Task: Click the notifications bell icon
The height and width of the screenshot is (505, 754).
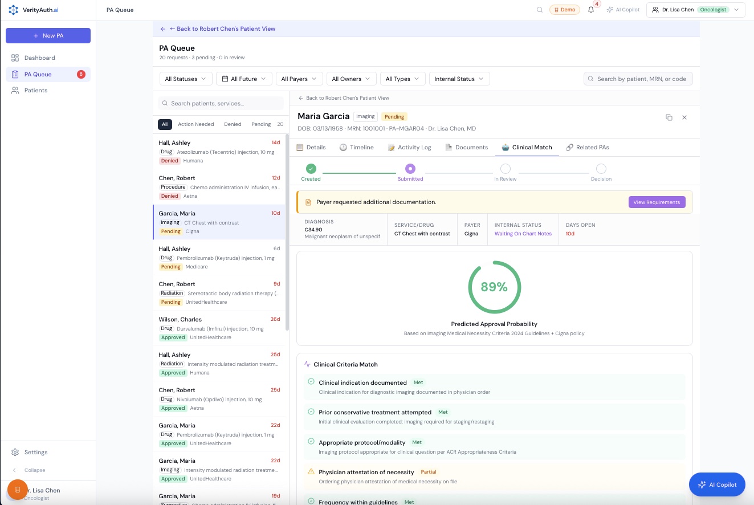Action: (x=591, y=10)
